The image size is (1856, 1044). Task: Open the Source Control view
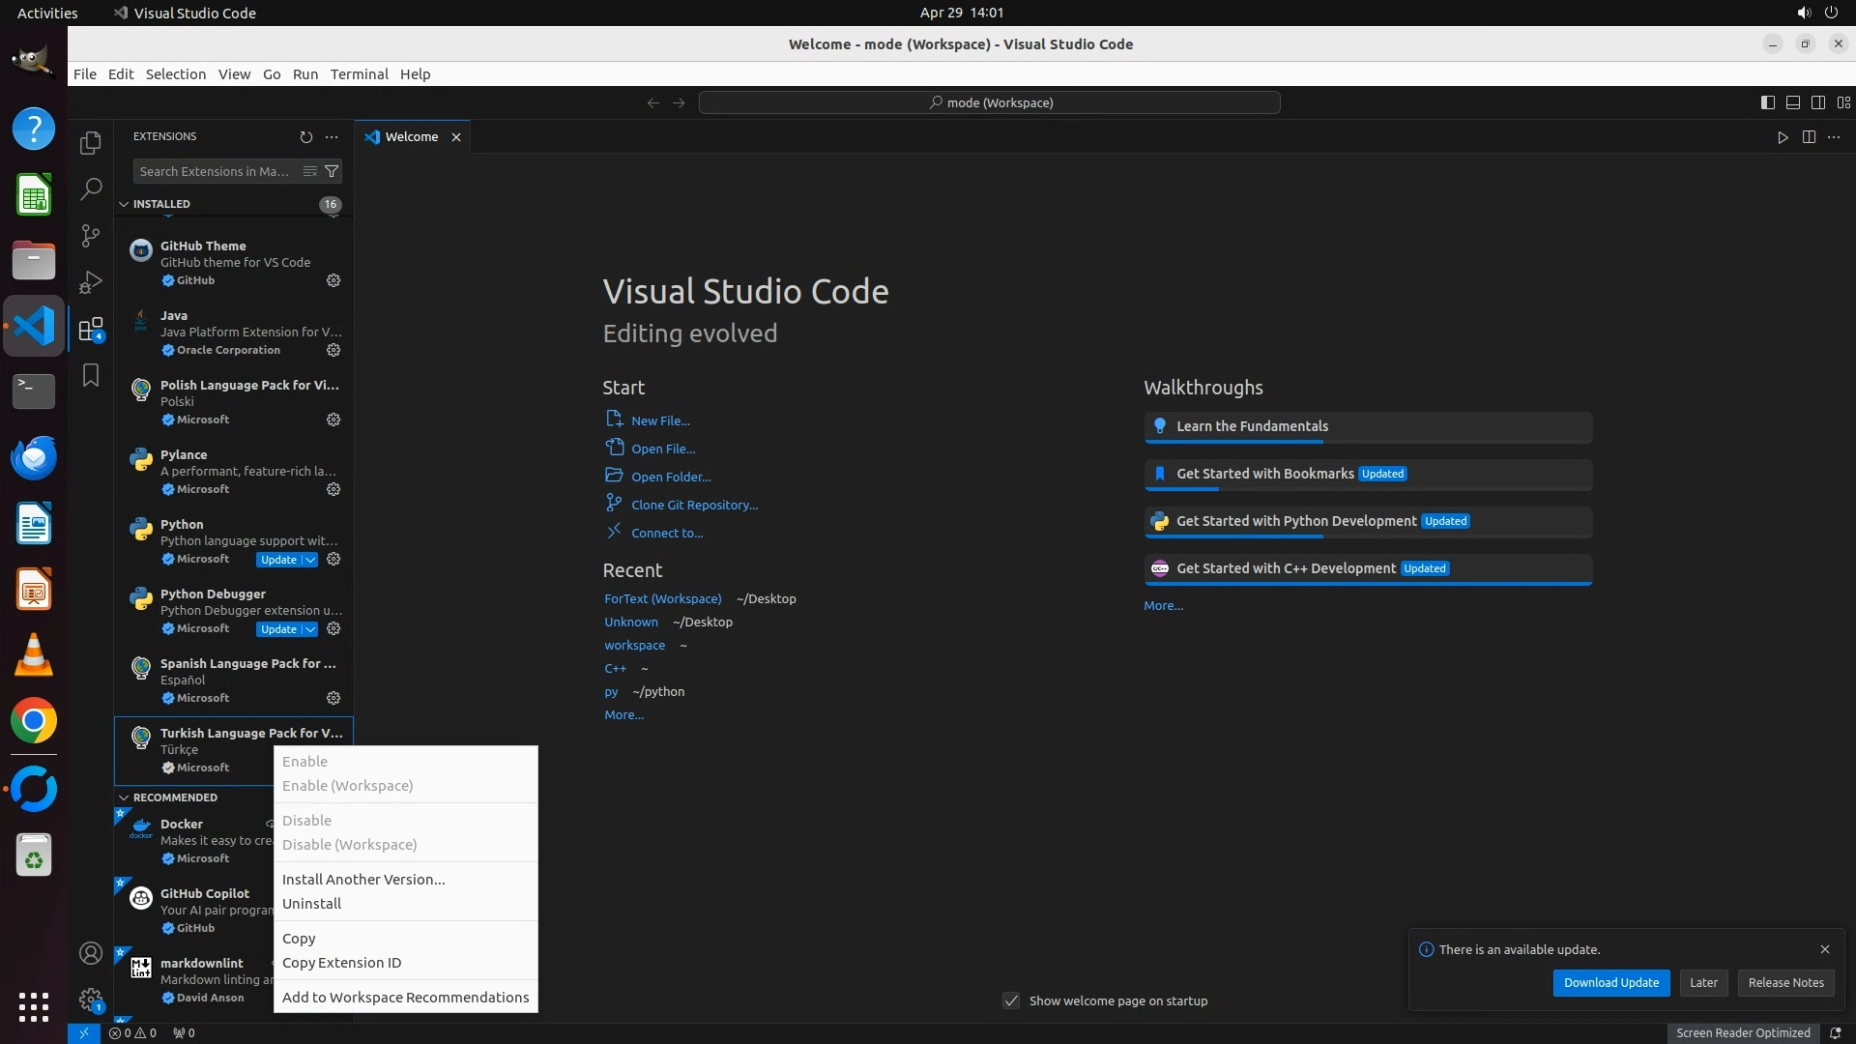tap(91, 236)
